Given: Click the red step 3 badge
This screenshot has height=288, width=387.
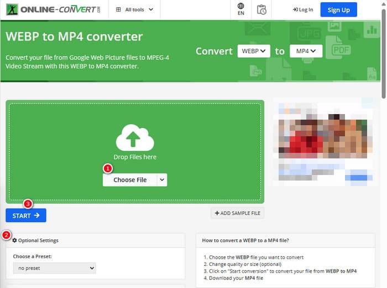Looking at the screenshot, I should point(28,203).
